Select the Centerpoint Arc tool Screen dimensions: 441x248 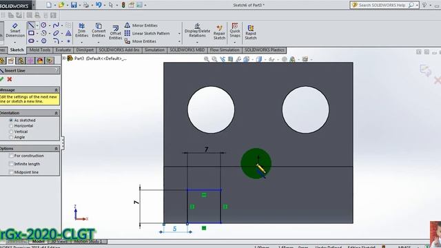pos(43,33)
